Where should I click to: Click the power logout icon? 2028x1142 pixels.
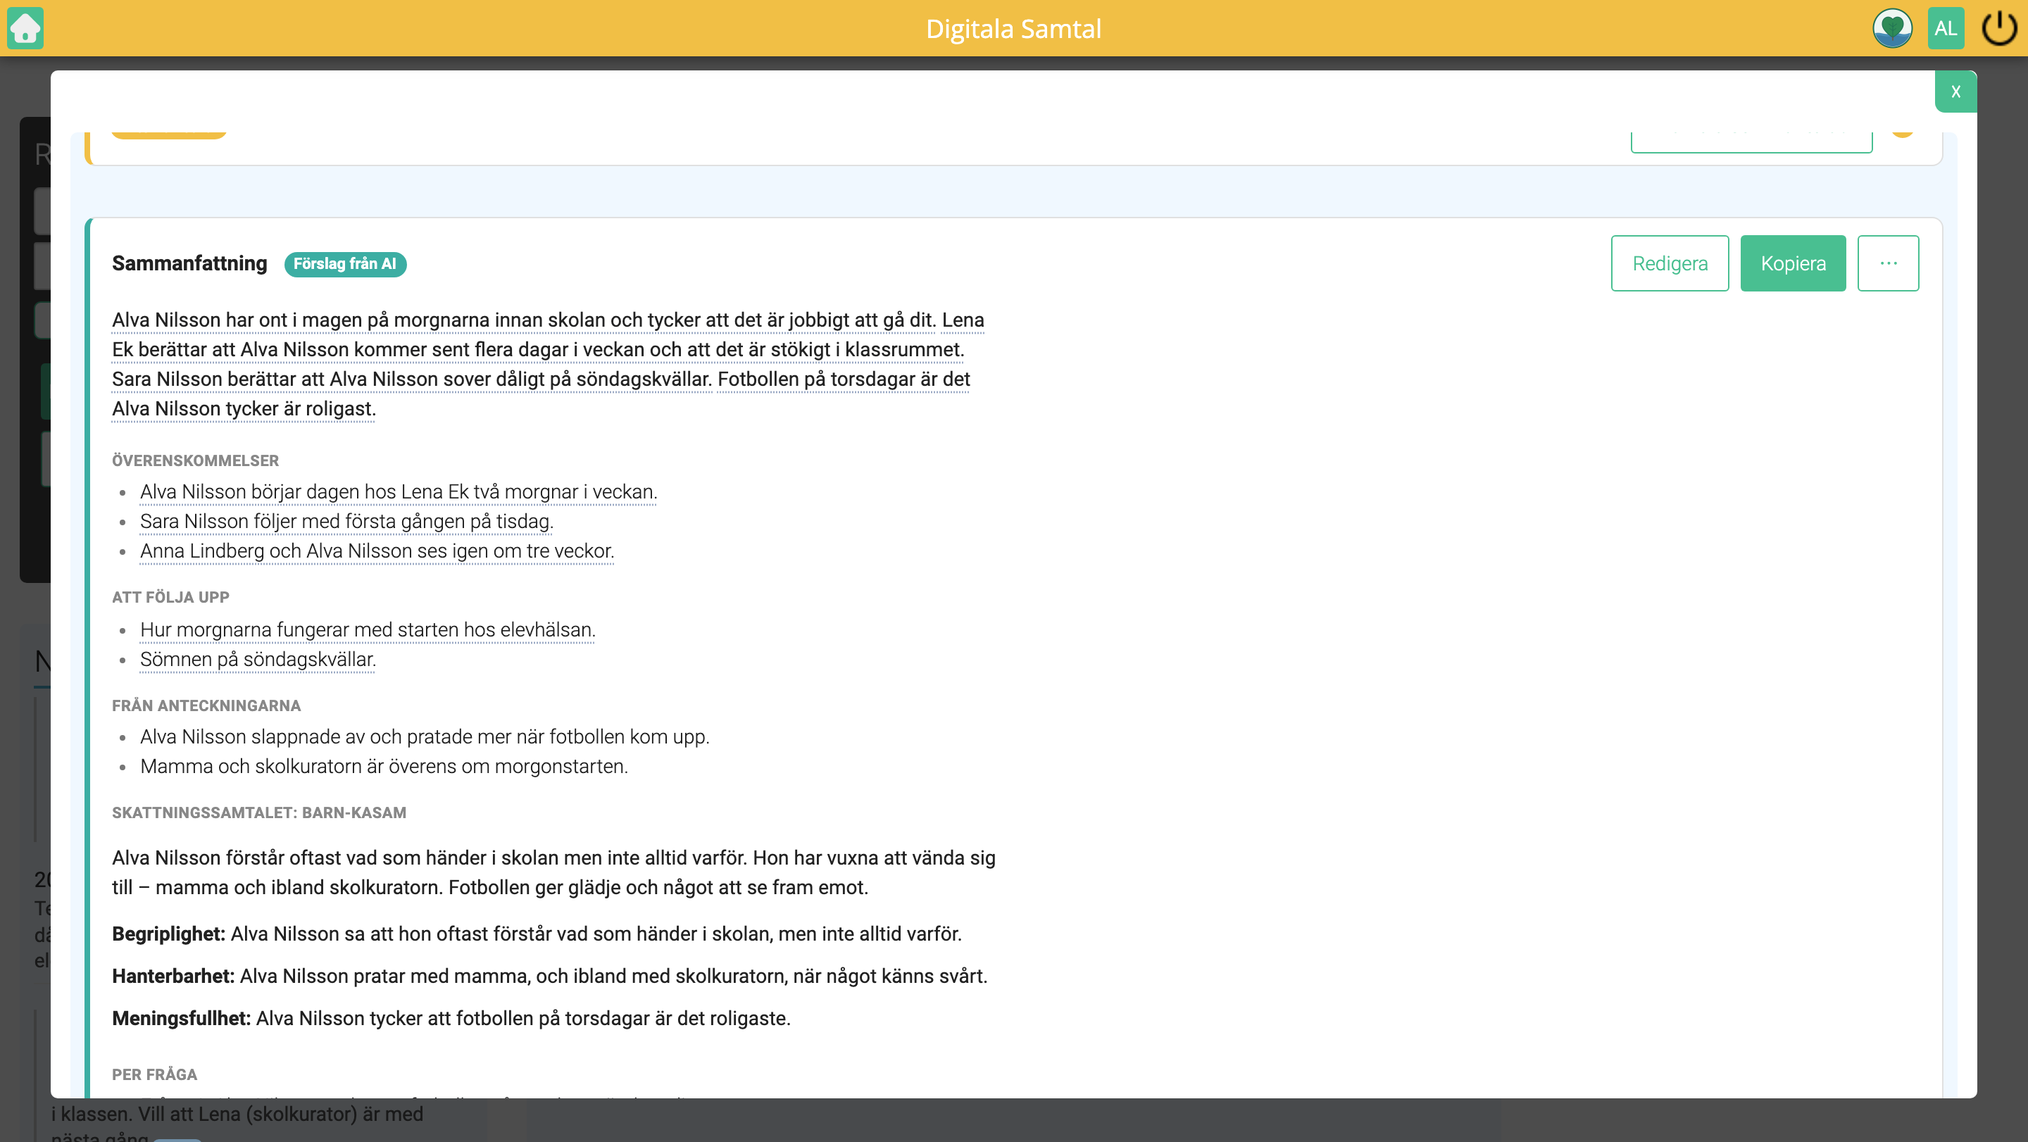(x=1999, y=28)
